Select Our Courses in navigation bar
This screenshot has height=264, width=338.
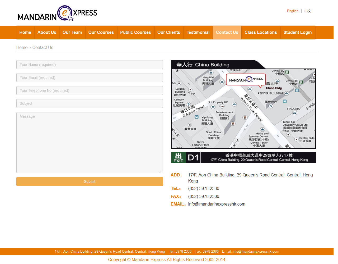[101, 33]
